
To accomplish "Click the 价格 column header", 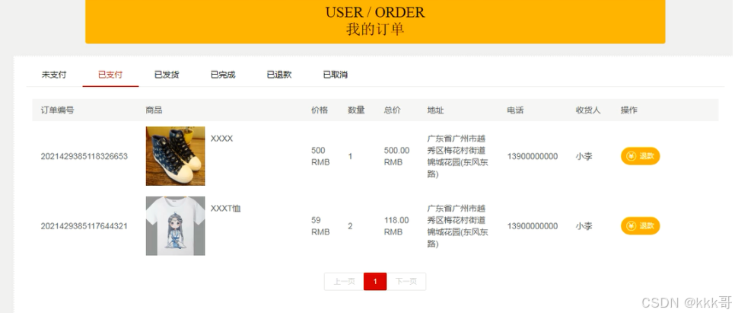I will click(x=320, y=110).
